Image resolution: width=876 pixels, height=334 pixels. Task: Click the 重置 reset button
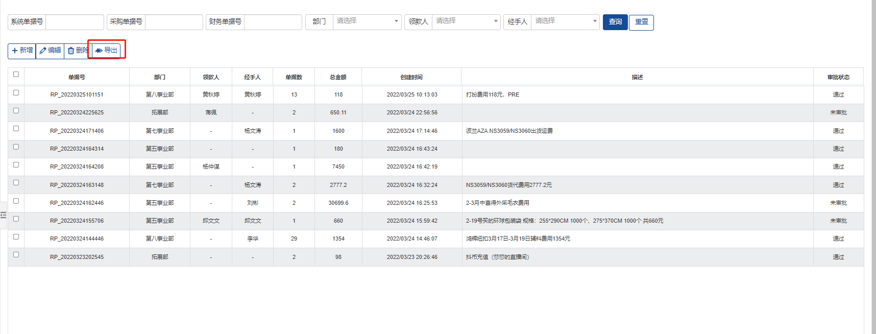[641, 22]
